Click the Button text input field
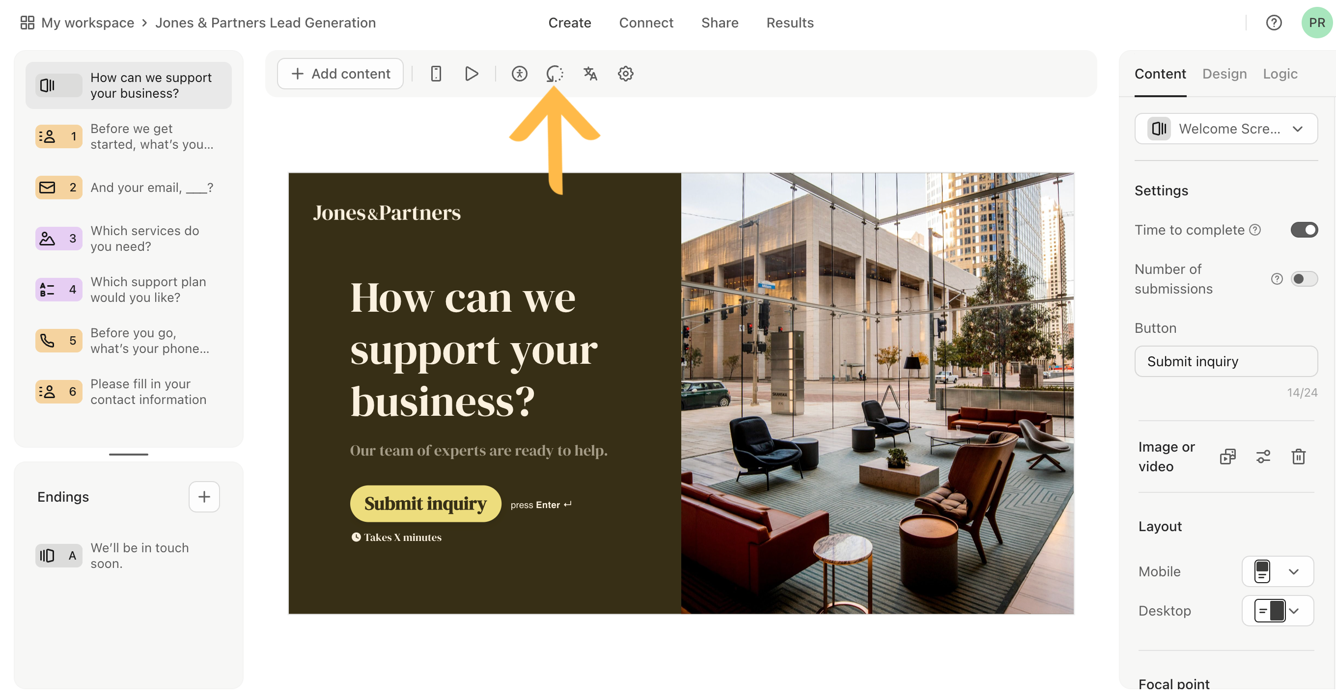Viewport: 1336px width, 700px height. [1225, 361]
